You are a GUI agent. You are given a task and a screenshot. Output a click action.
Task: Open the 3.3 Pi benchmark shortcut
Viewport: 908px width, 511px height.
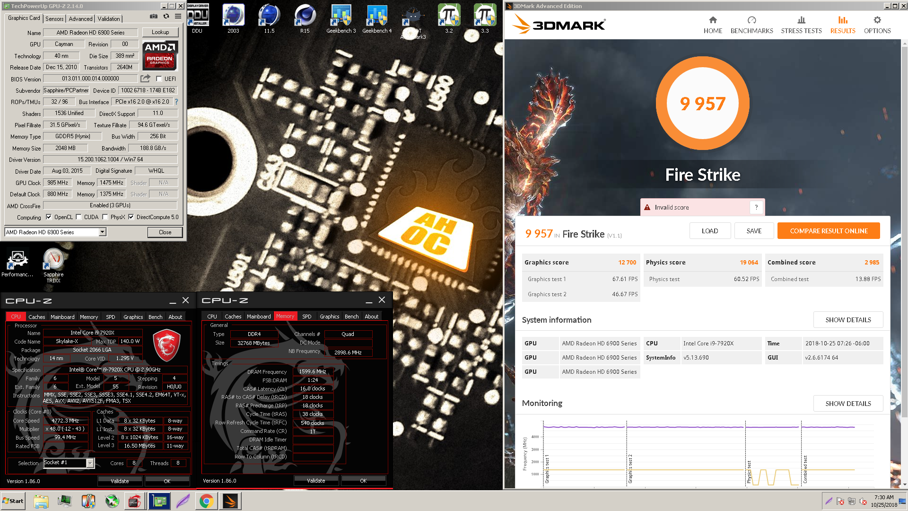tap(485, 19)
